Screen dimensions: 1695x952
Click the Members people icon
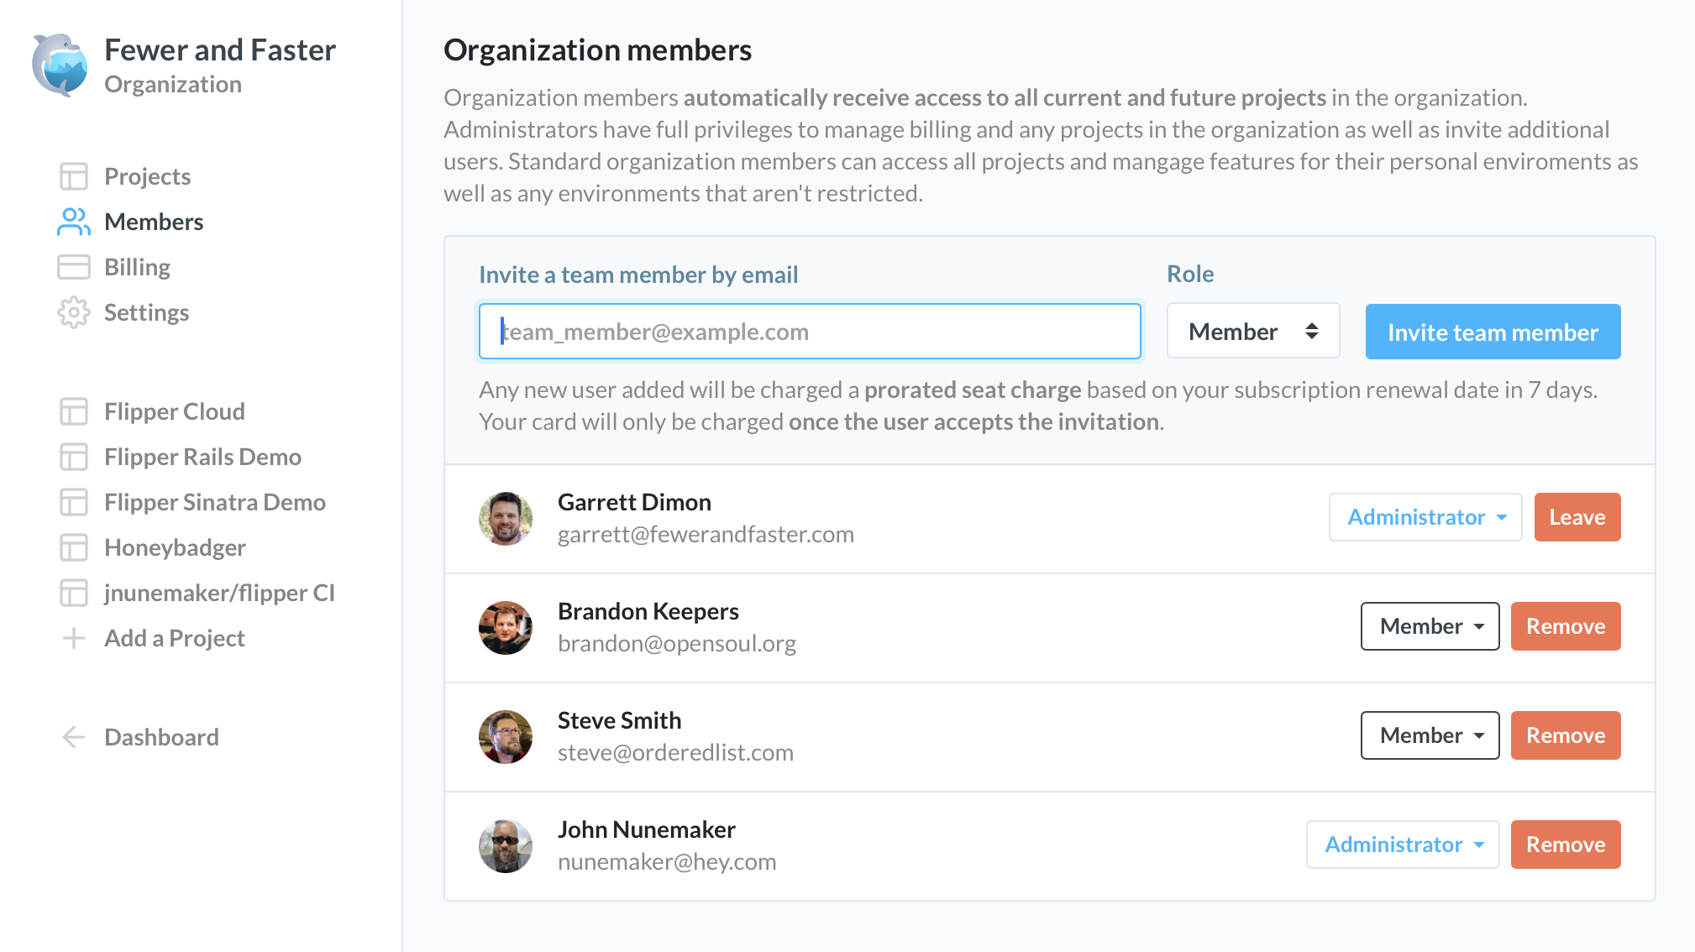(x=73, y=221)
